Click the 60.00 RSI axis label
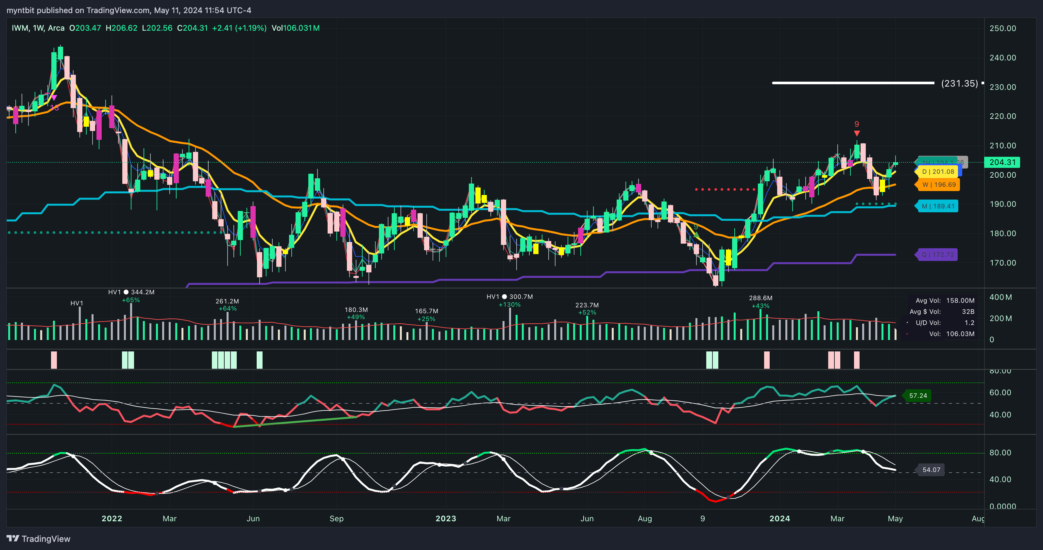This screenshot has width=1043, height=550. [1000, 393]
